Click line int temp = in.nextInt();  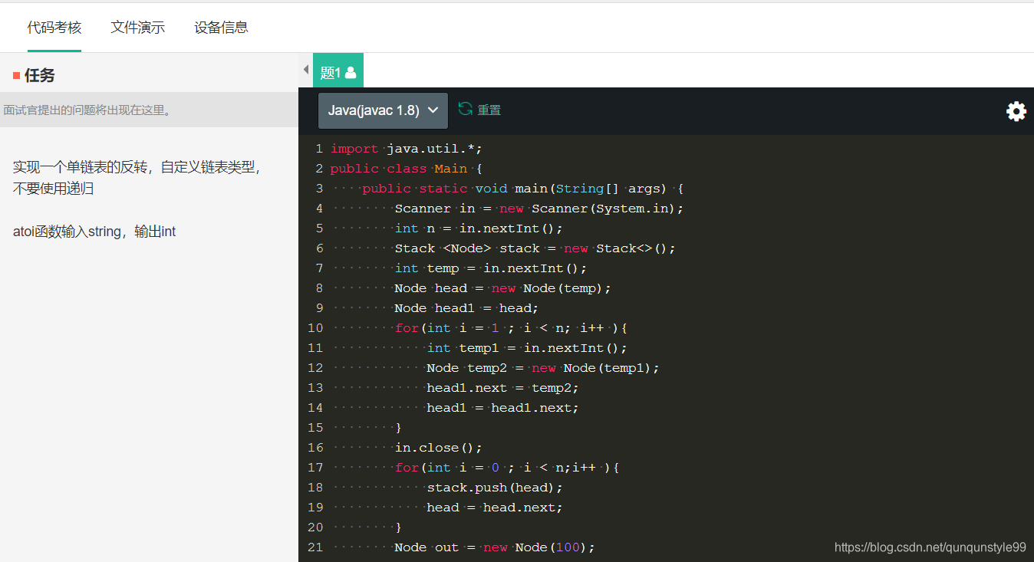490,268
